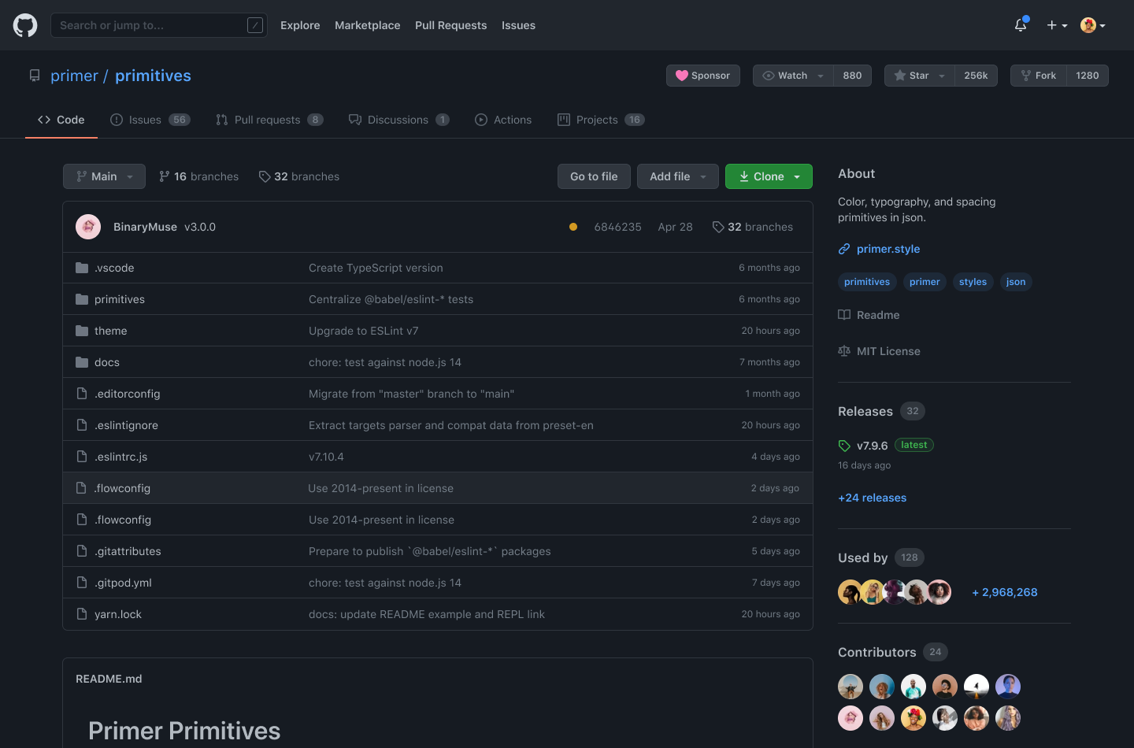Click the yellow commit status dot

pyautogui.click(x=573, y=227)
